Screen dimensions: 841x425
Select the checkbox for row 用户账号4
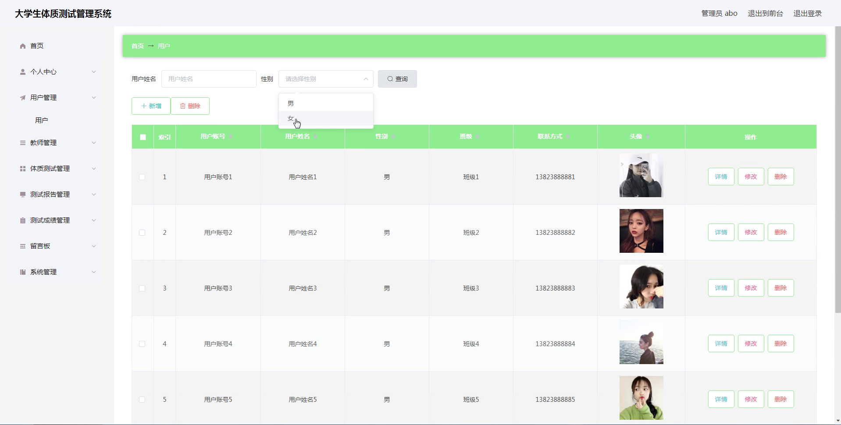coord(142,344)
